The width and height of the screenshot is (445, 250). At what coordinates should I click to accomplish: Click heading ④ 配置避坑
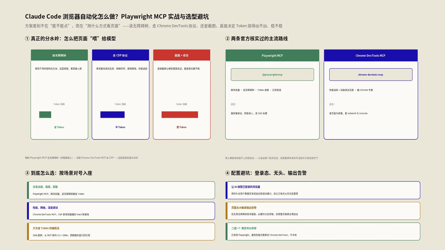pyautogui.click(x=266, y=173)
